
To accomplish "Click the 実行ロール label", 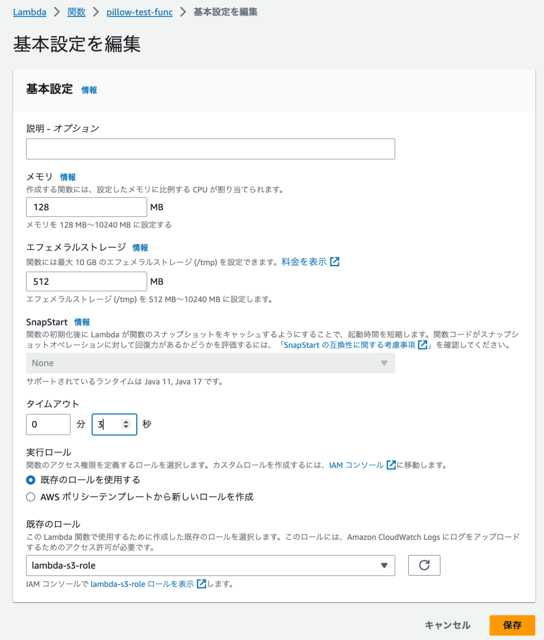I will pos(48,452).
